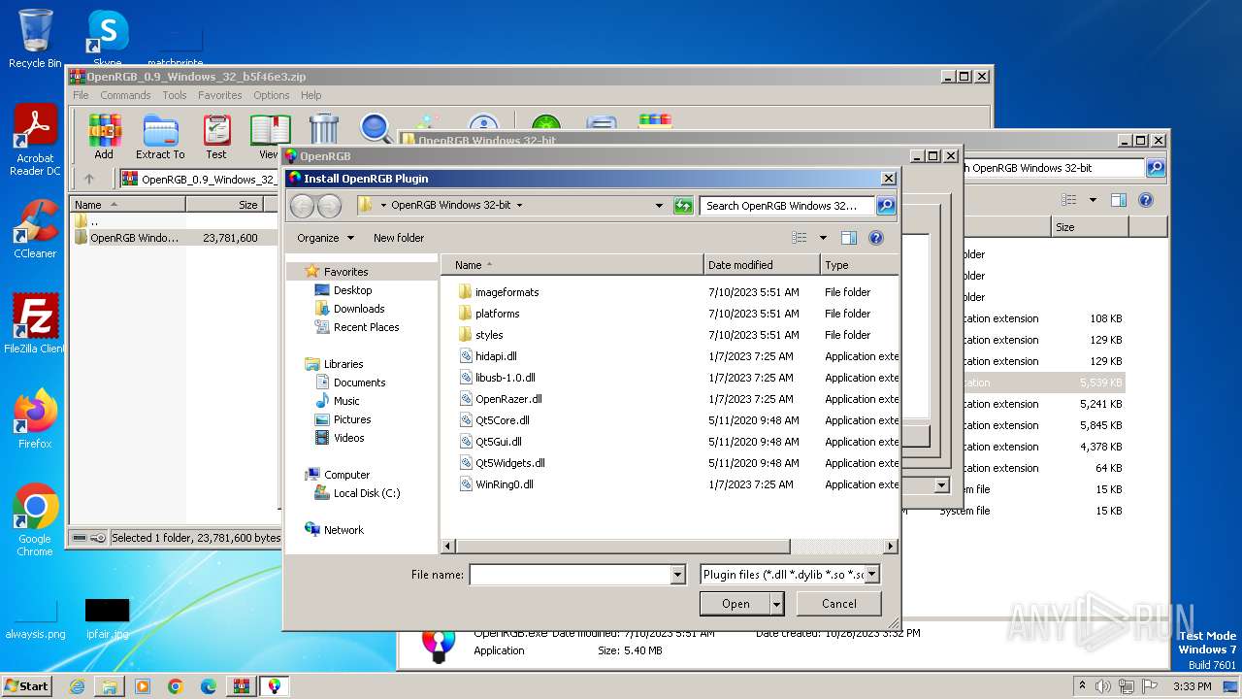Open CCleaner desktop icon
1242x699 pixels.
coord(35,229)
